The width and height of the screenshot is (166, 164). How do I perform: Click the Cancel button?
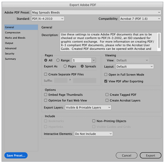tap(126, 155)
